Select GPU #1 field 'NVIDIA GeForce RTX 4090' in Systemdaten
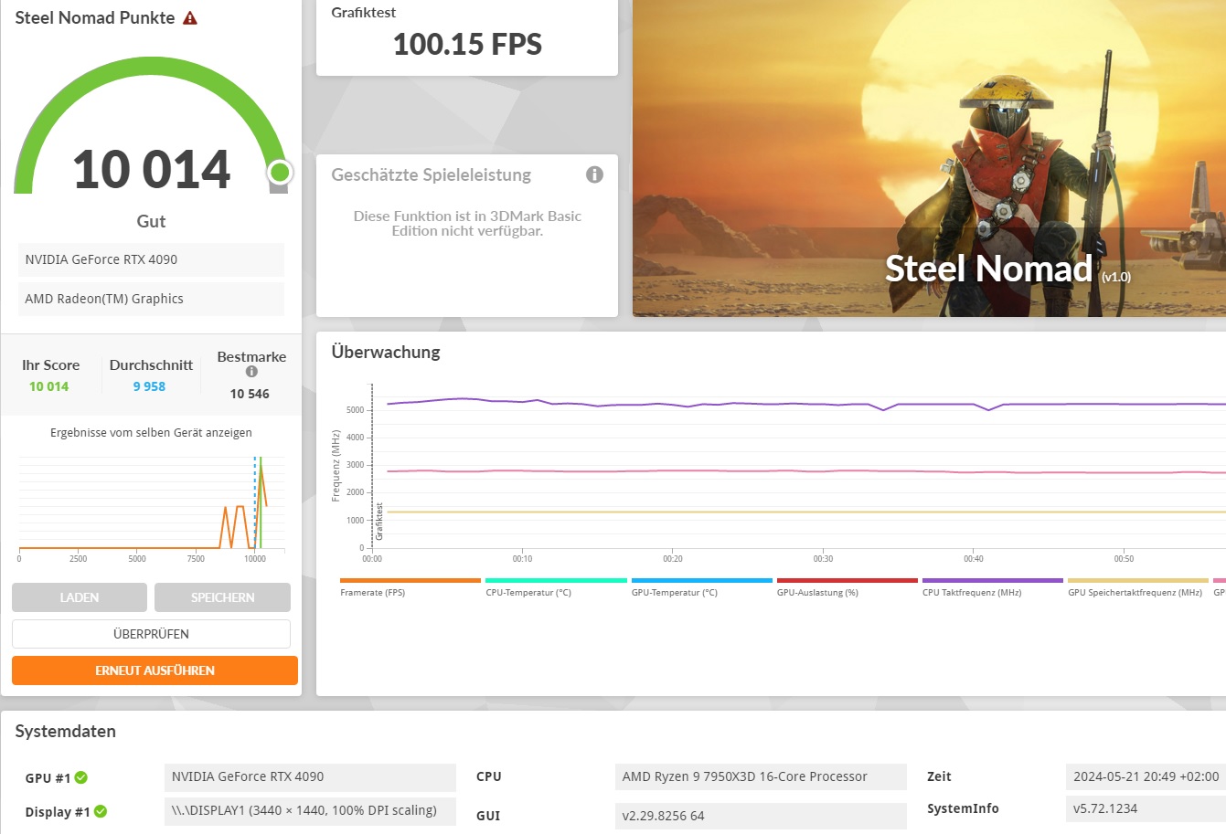Screen dimensions: 1226x834 pos(310,777)
